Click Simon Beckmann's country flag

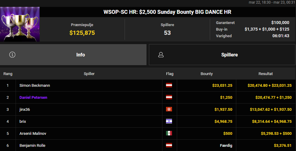169,85
